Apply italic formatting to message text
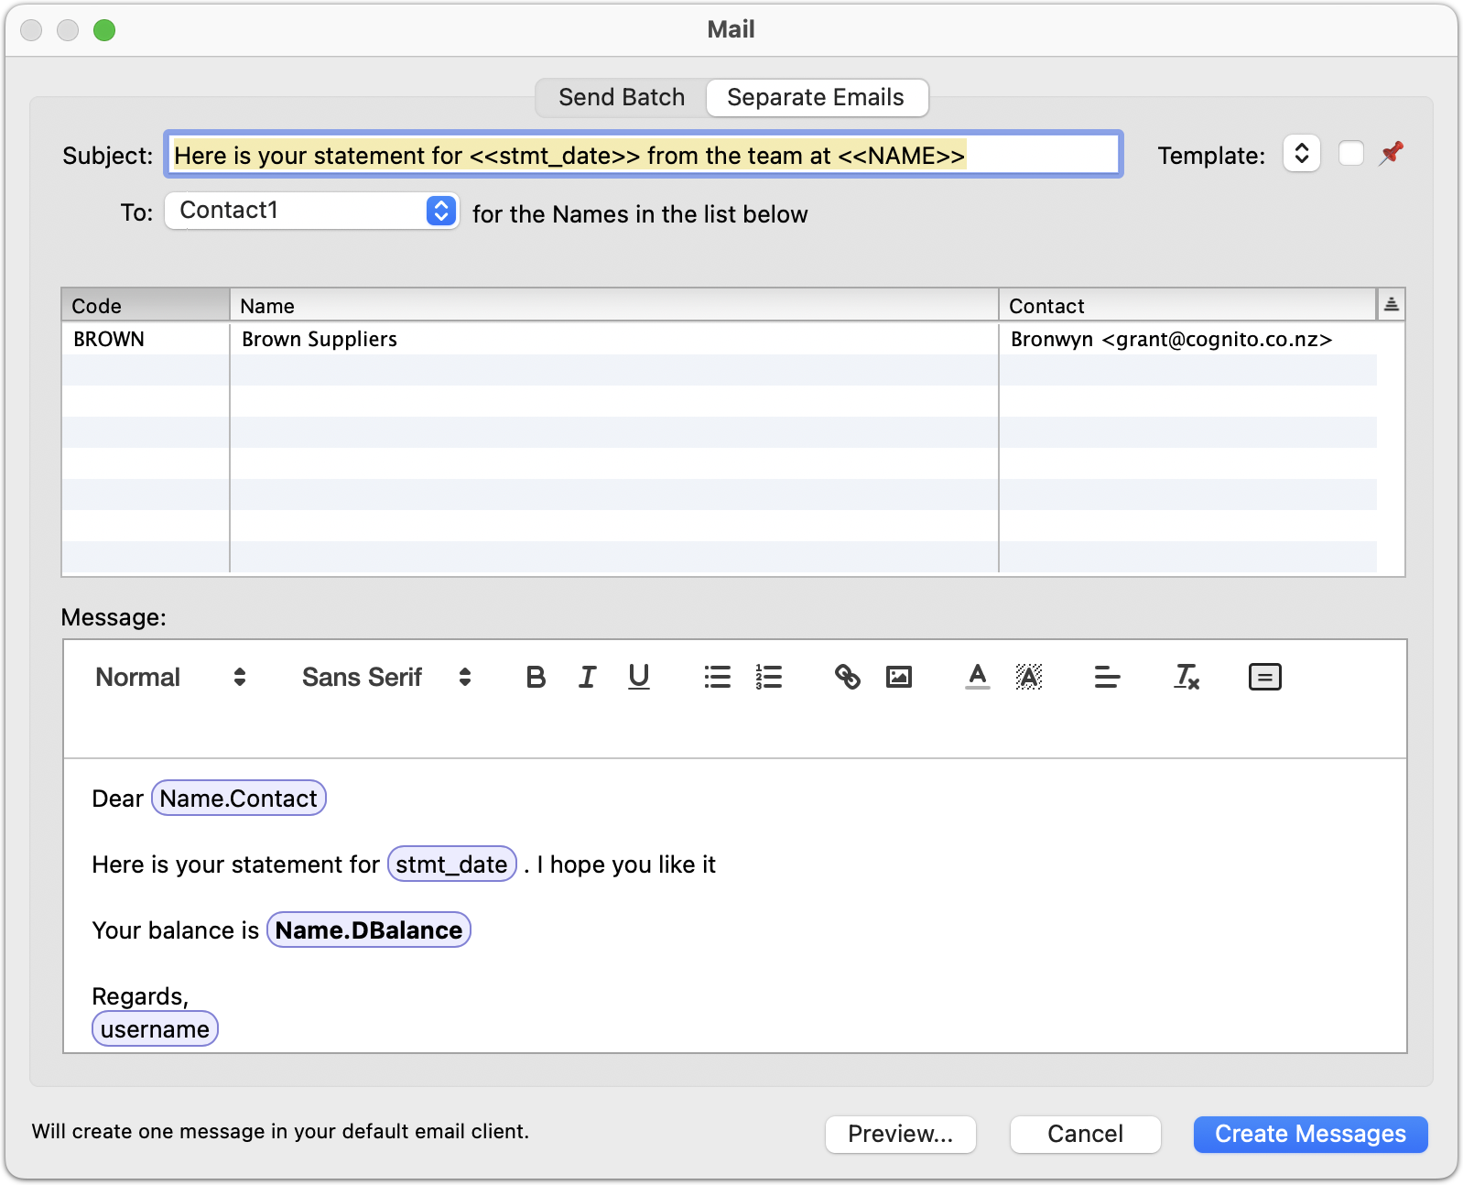1463x1185 pixels. (587, 677)
